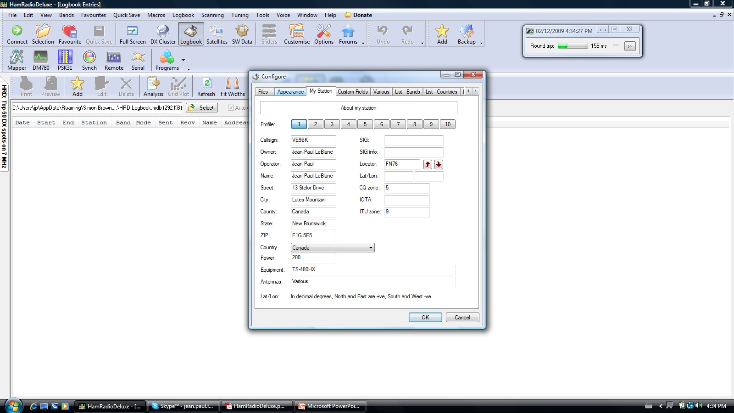Open the Bands menu
This screenshot has height=413, width=734.
(x=67, y=15)
